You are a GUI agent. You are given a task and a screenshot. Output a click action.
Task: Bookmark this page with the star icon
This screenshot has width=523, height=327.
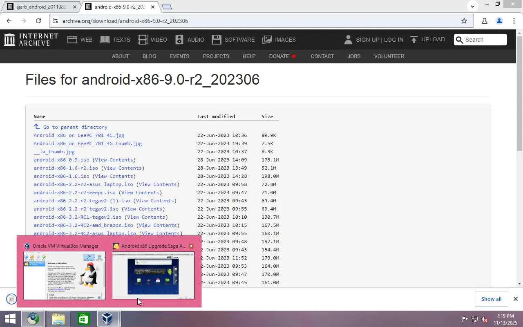tap(464, 21)
